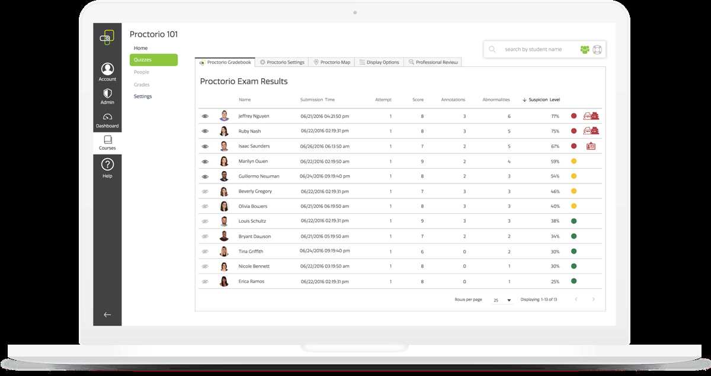Click Jeffrey Nguyen's red impersonation flag icon
Image resolution: width=711 pixels, height=376 pixels.
tap(591, 115)
